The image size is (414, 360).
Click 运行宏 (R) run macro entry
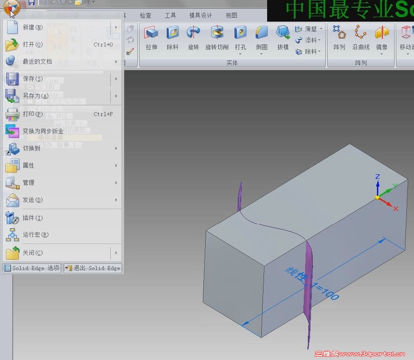(63, 235)
